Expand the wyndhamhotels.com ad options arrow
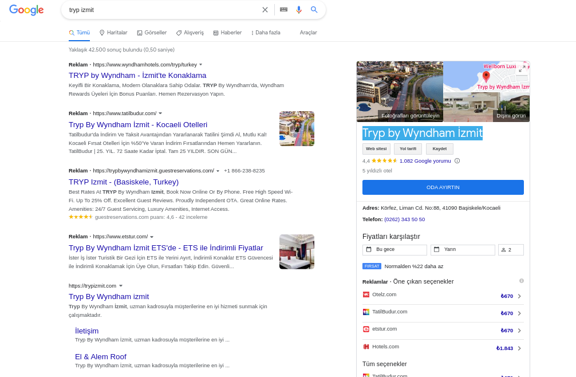This screenshot has height=377, width=576. tap(200, 65)
